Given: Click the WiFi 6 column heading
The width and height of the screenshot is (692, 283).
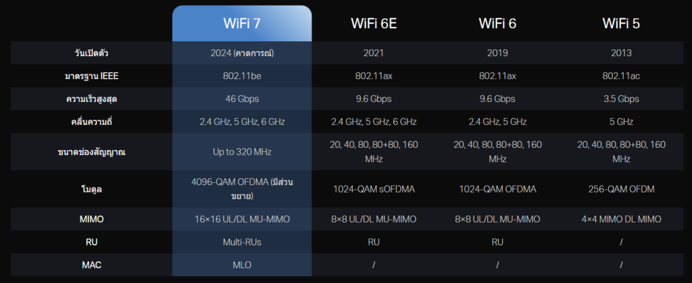Looking at the screenshot, I should (499, 24).
